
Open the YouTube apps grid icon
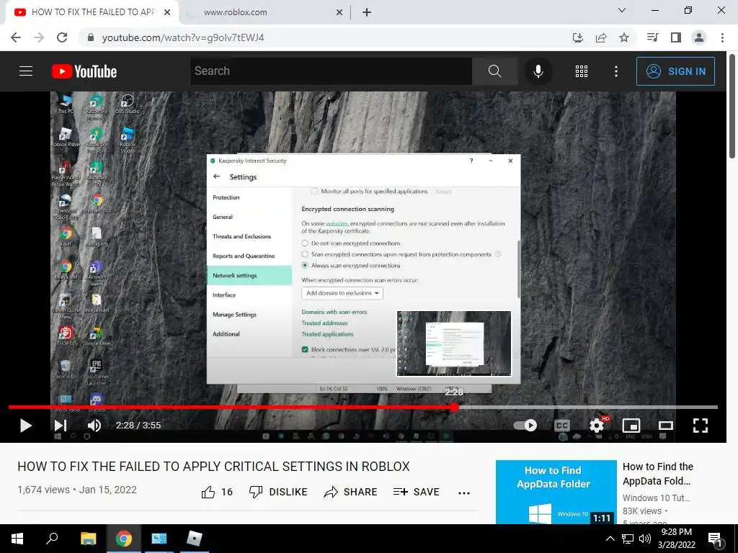click(582, 71)
